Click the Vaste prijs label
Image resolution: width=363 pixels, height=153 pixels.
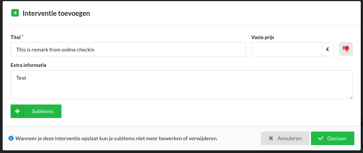pos(263,37)
